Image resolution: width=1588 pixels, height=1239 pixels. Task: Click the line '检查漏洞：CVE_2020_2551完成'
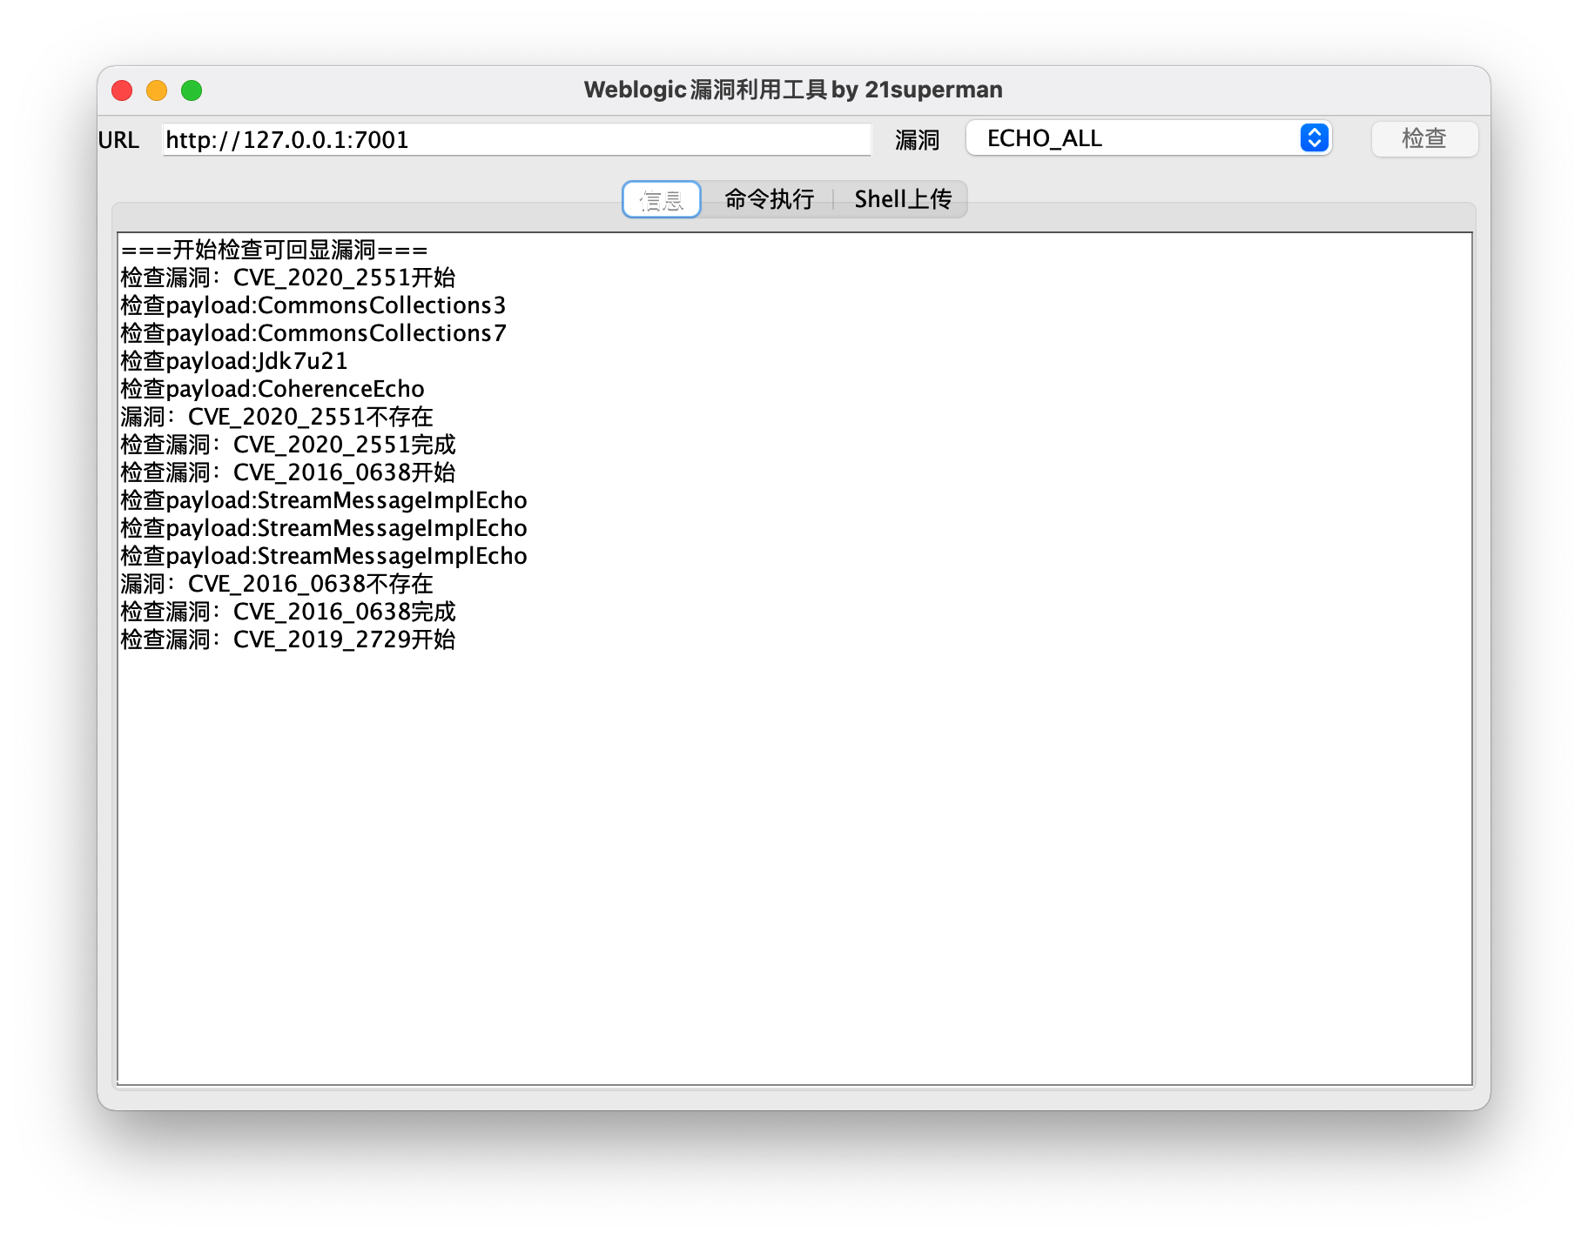pos(288,445)
